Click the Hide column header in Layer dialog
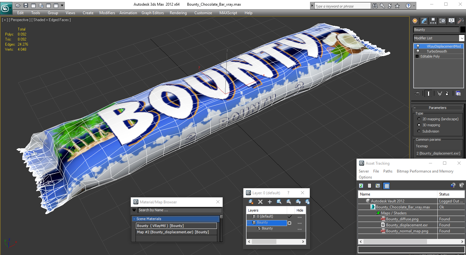The height and width of the screenshot is (255, 466). coord(300,210)
